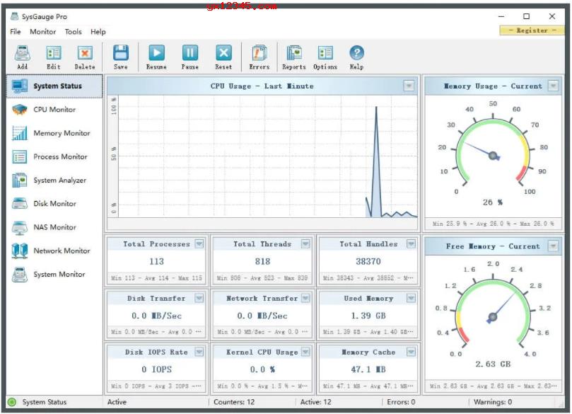Click the Help question mark icon
572x414 pixels.
pos(357,53)
